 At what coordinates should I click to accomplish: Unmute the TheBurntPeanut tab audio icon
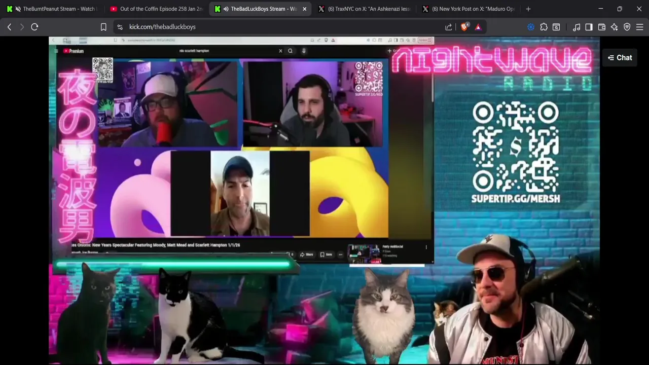[x=18, y=9]
